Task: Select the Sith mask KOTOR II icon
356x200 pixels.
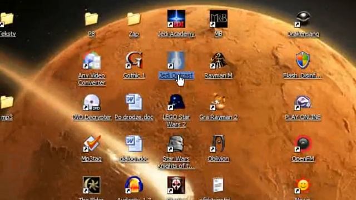Action: coord(176,186)
